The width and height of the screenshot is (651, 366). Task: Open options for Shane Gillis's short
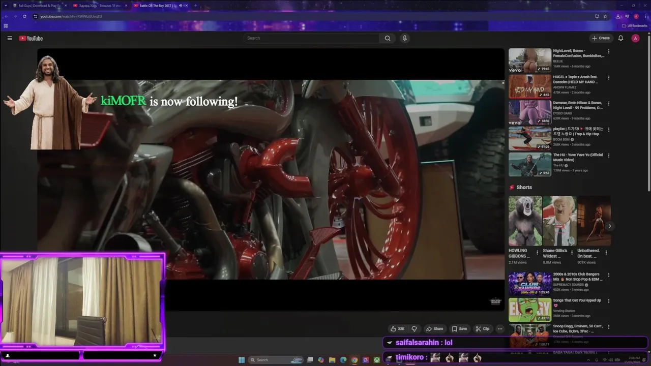[x=572, y=252]
